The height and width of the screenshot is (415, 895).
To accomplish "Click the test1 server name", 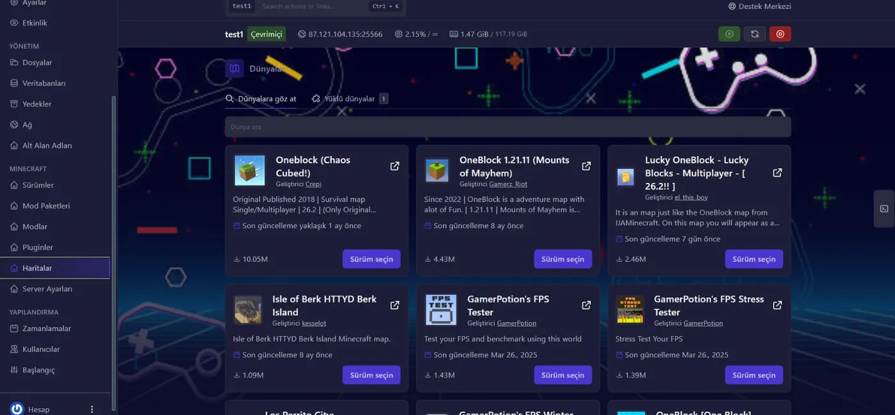I will tap(234, 35).
